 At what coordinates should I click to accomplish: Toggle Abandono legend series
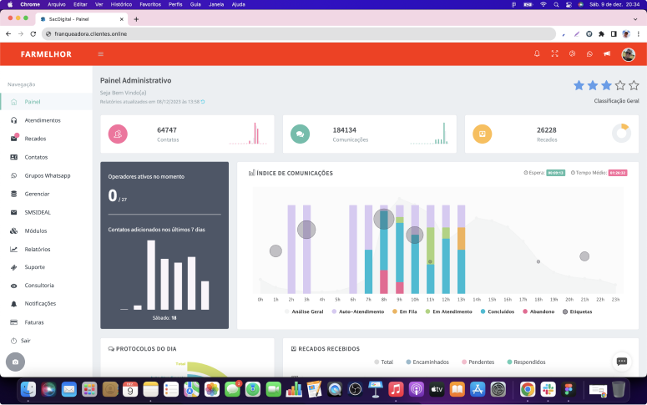point(538,311)
